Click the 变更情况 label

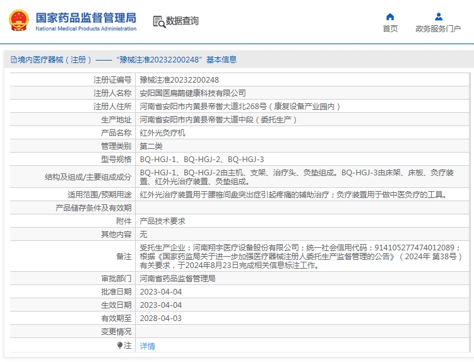[116, 332]
